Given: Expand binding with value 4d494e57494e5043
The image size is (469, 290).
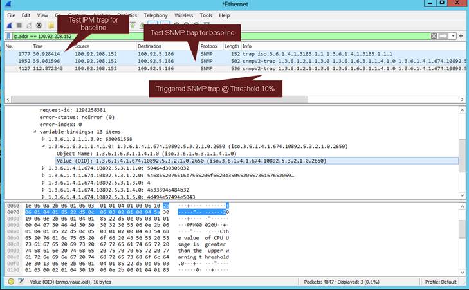Looking at the screenshot, I should pyautogui.click(x=43, y=197).
